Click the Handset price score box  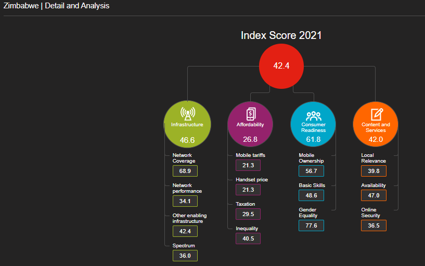point(248,190)
